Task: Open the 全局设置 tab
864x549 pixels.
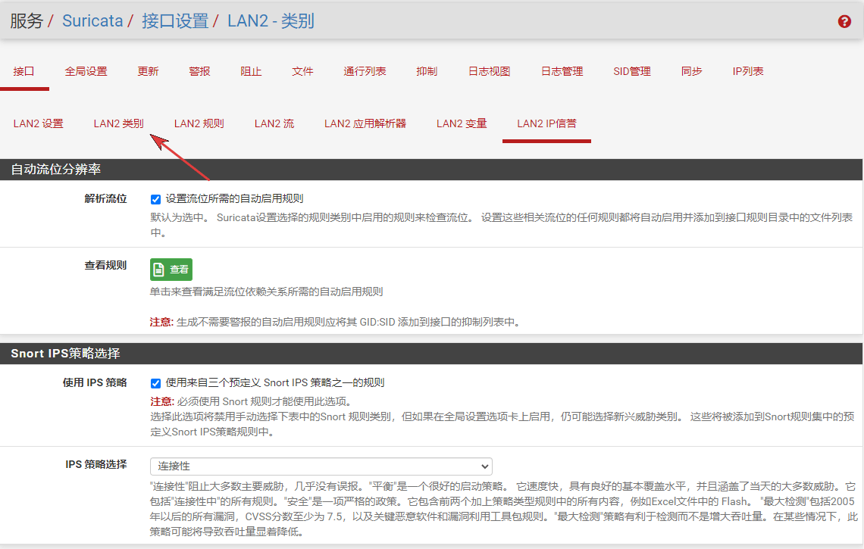Action: [x=86, y=71]
